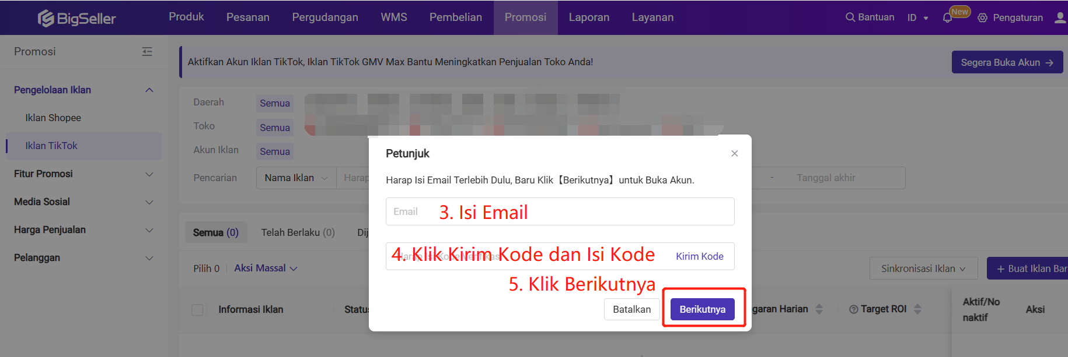Click the Segera Buka Akun button
The image size is (1068, 357).
tap(1007, 62)
